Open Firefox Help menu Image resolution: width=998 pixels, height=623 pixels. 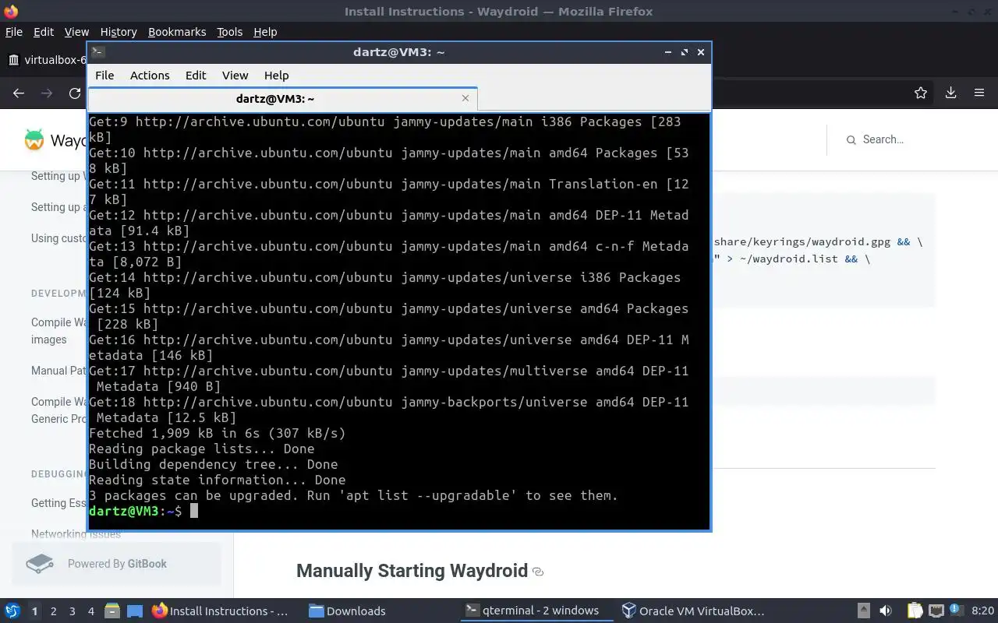tap(265, 32)
